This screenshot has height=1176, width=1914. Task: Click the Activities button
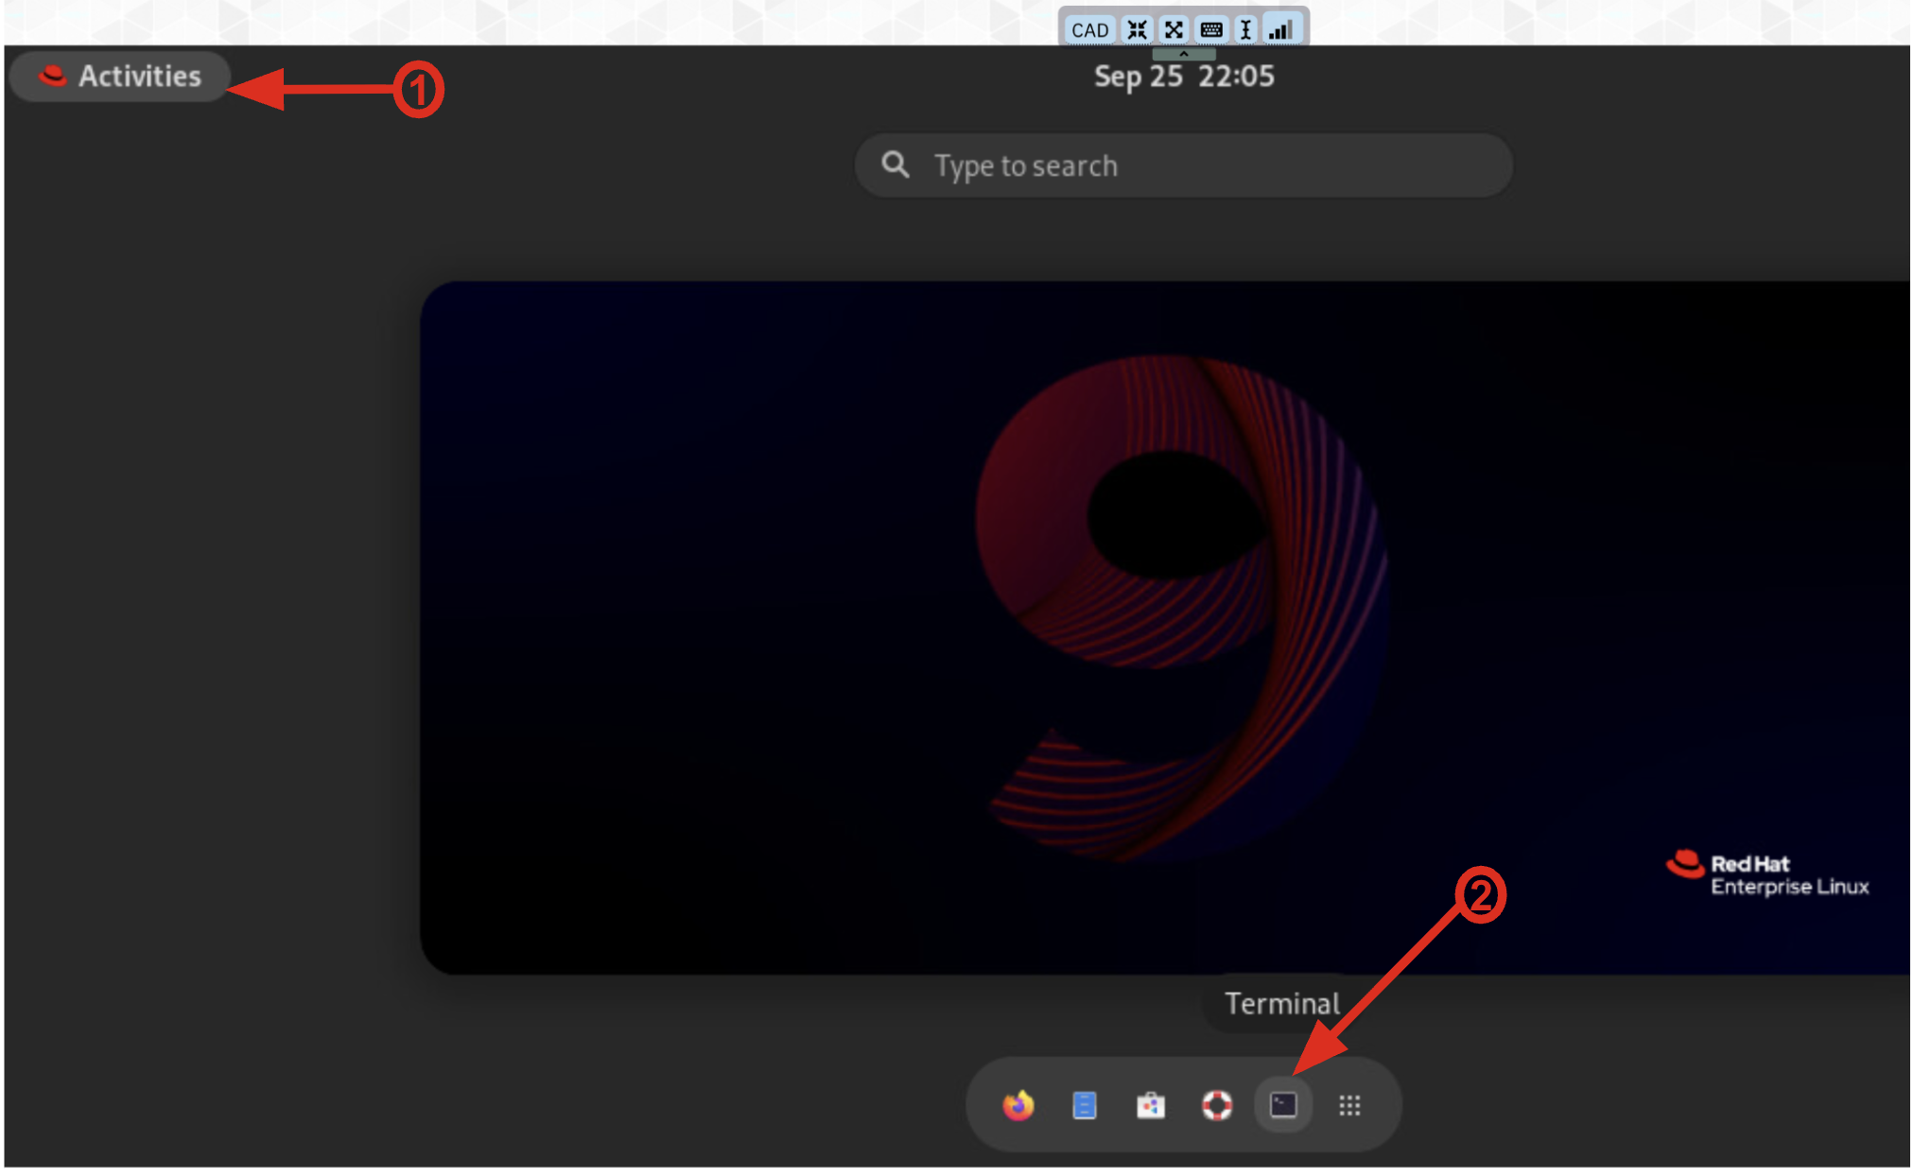click(120, 77)
